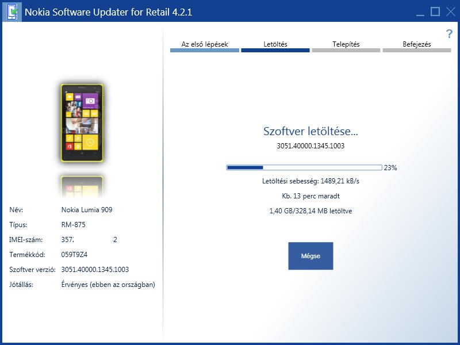Click the Jótállás: label
Screen dimensions: 460x345
coord(21,285)
